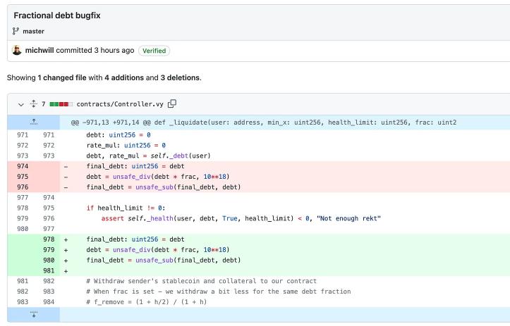Copy the contracts/Controller.vy file path
The width and height of the screenshot is (510, 326).
tap(171, 104)
